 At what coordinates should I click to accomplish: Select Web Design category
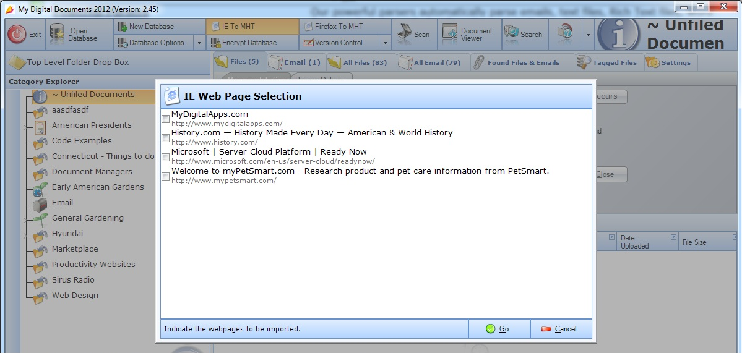tap(75, 296)
